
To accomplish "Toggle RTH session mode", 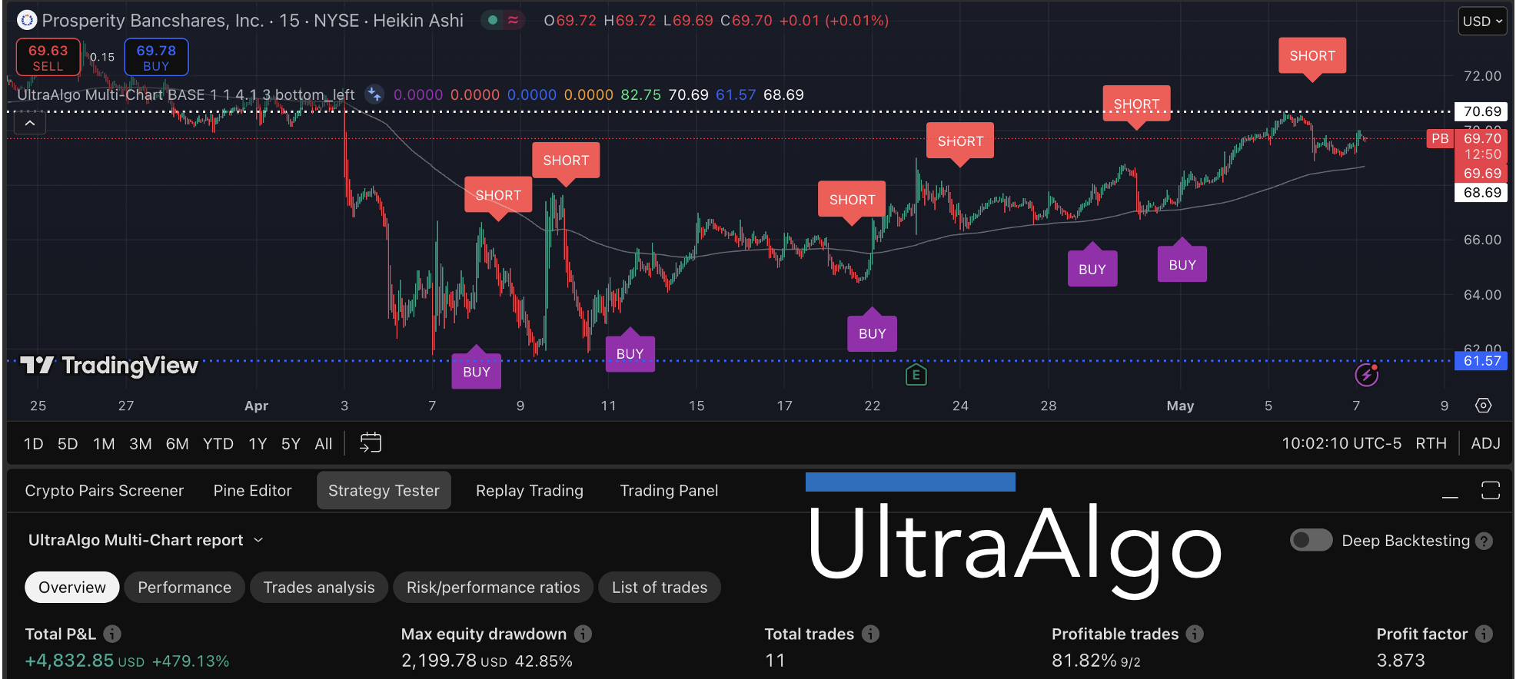I will point(1431,443).
